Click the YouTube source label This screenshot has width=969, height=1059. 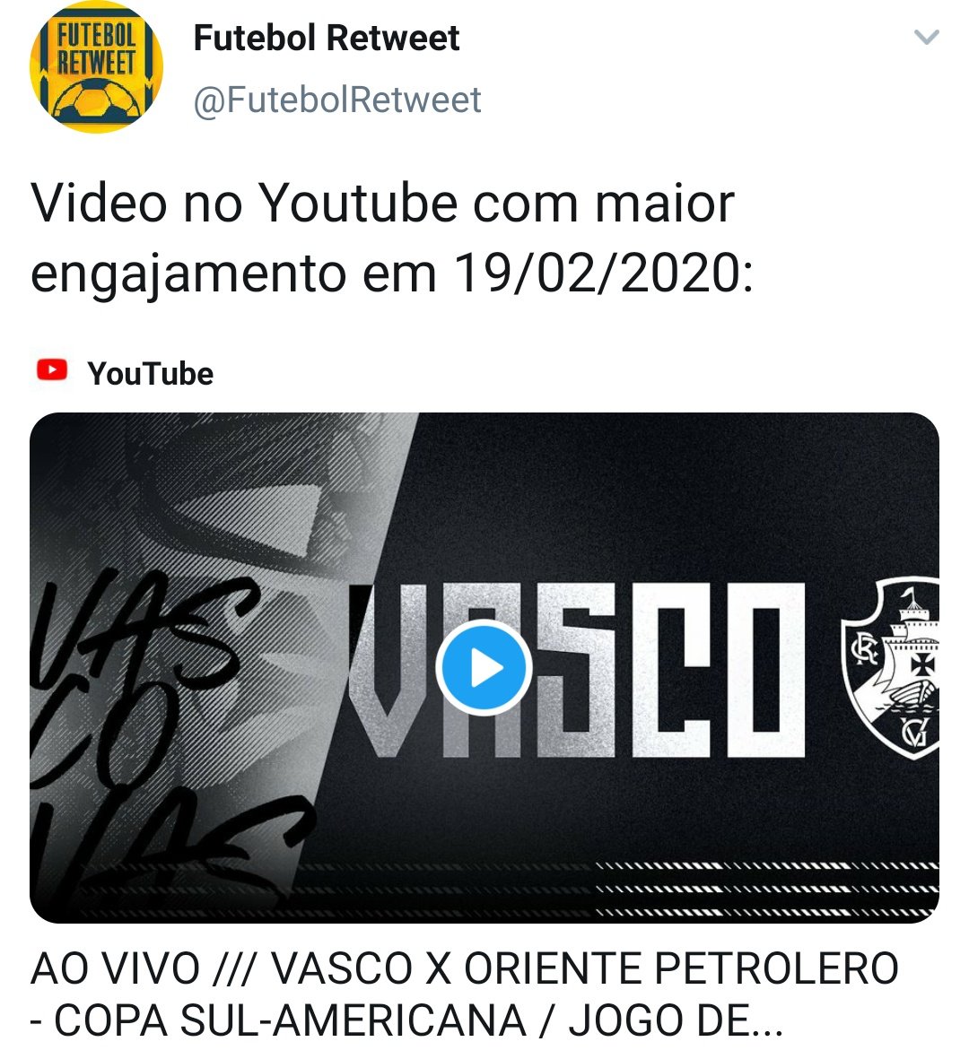150,374
